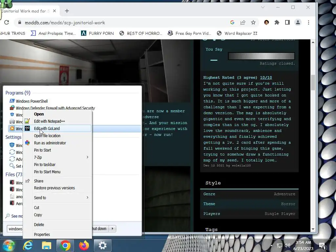The height and width of the screenshot is (252, 336).
Task: Bookmark this page with the star icon
Action: 253,23
